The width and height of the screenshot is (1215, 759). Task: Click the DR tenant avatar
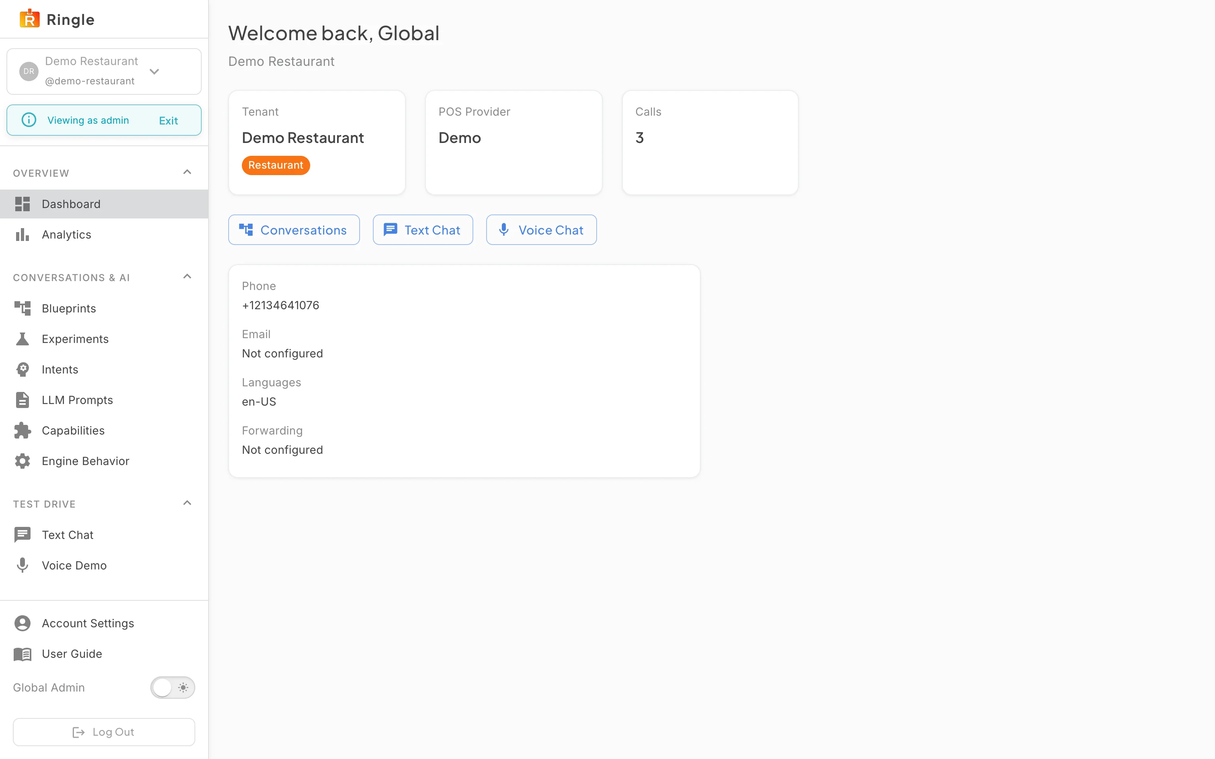29,71
